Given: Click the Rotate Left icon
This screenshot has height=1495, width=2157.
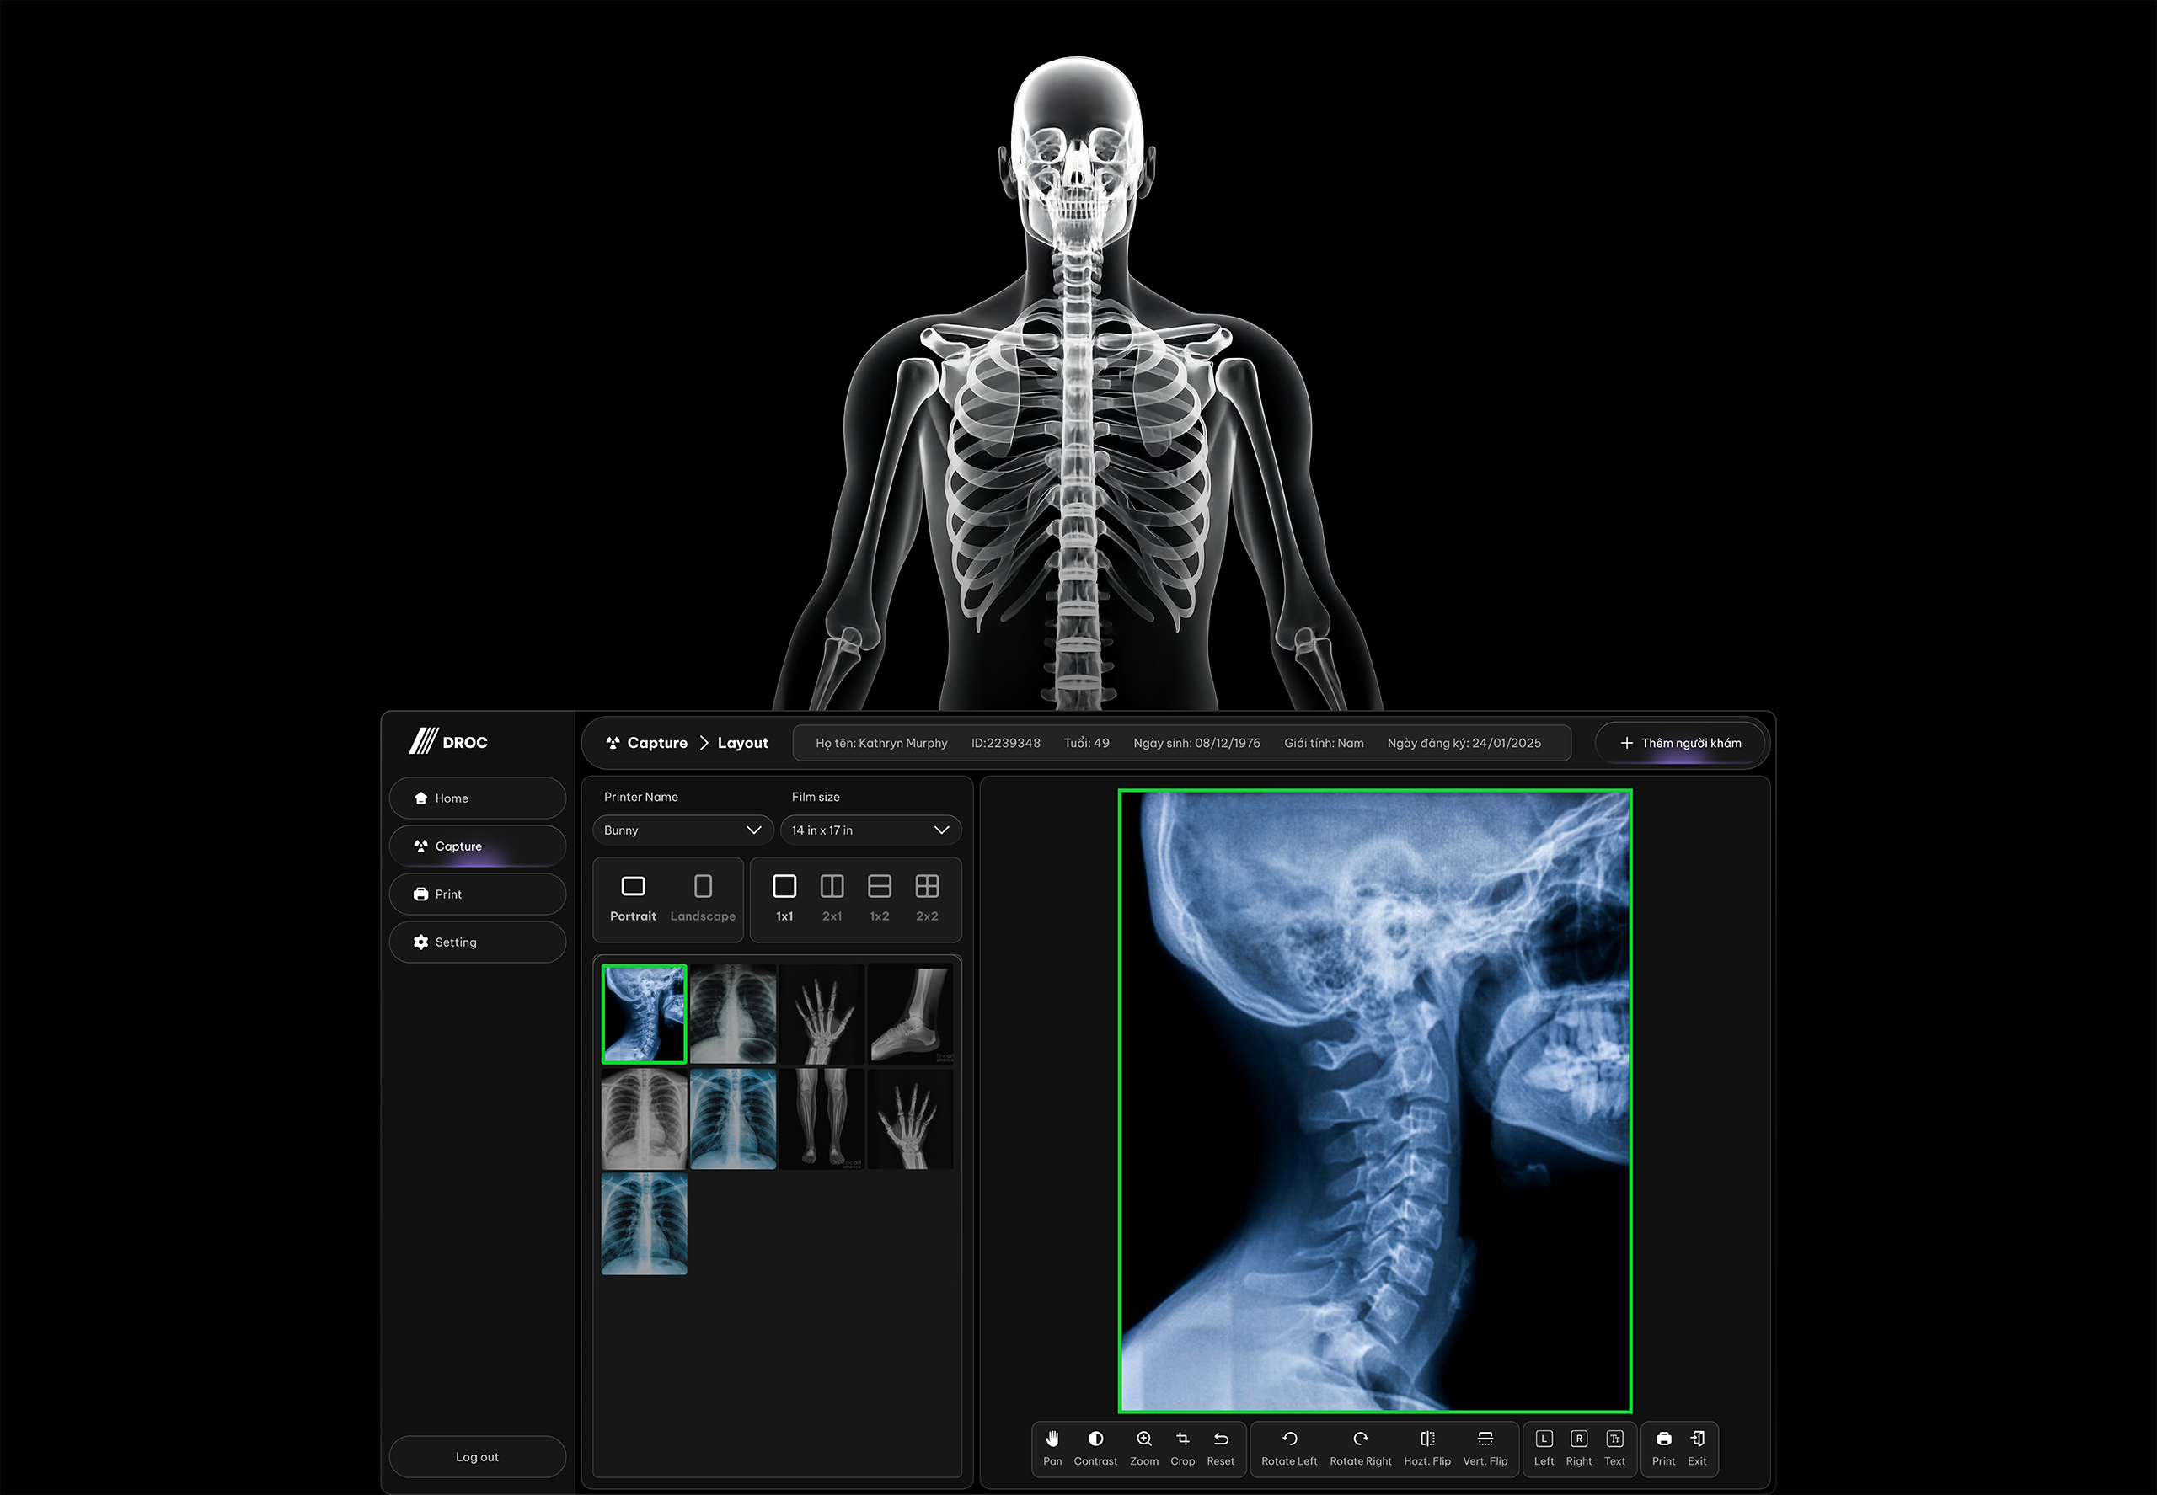Looking at the screenshot, I should [x=1289, y=1446].
